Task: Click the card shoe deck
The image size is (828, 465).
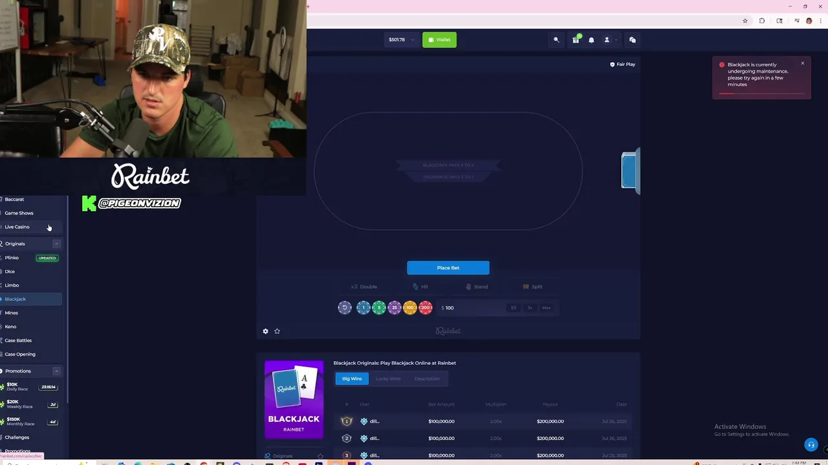Action: coord(630,170)
